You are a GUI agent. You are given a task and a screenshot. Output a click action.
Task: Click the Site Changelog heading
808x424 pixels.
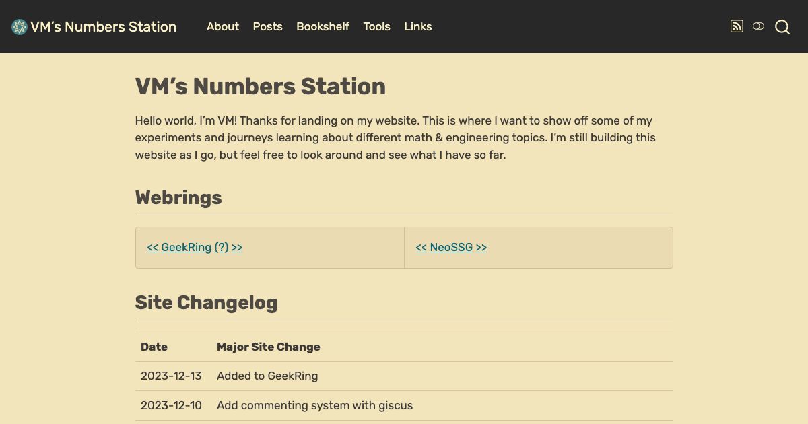pyautogui.click(x=206, y=303)
